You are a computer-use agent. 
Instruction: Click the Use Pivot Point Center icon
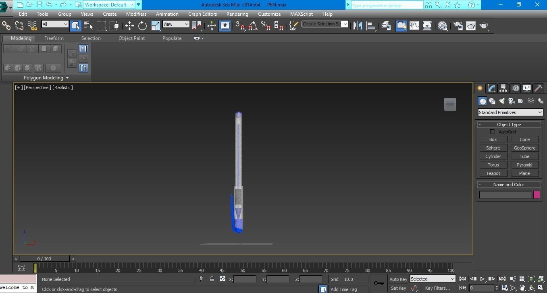coord(197,26)
